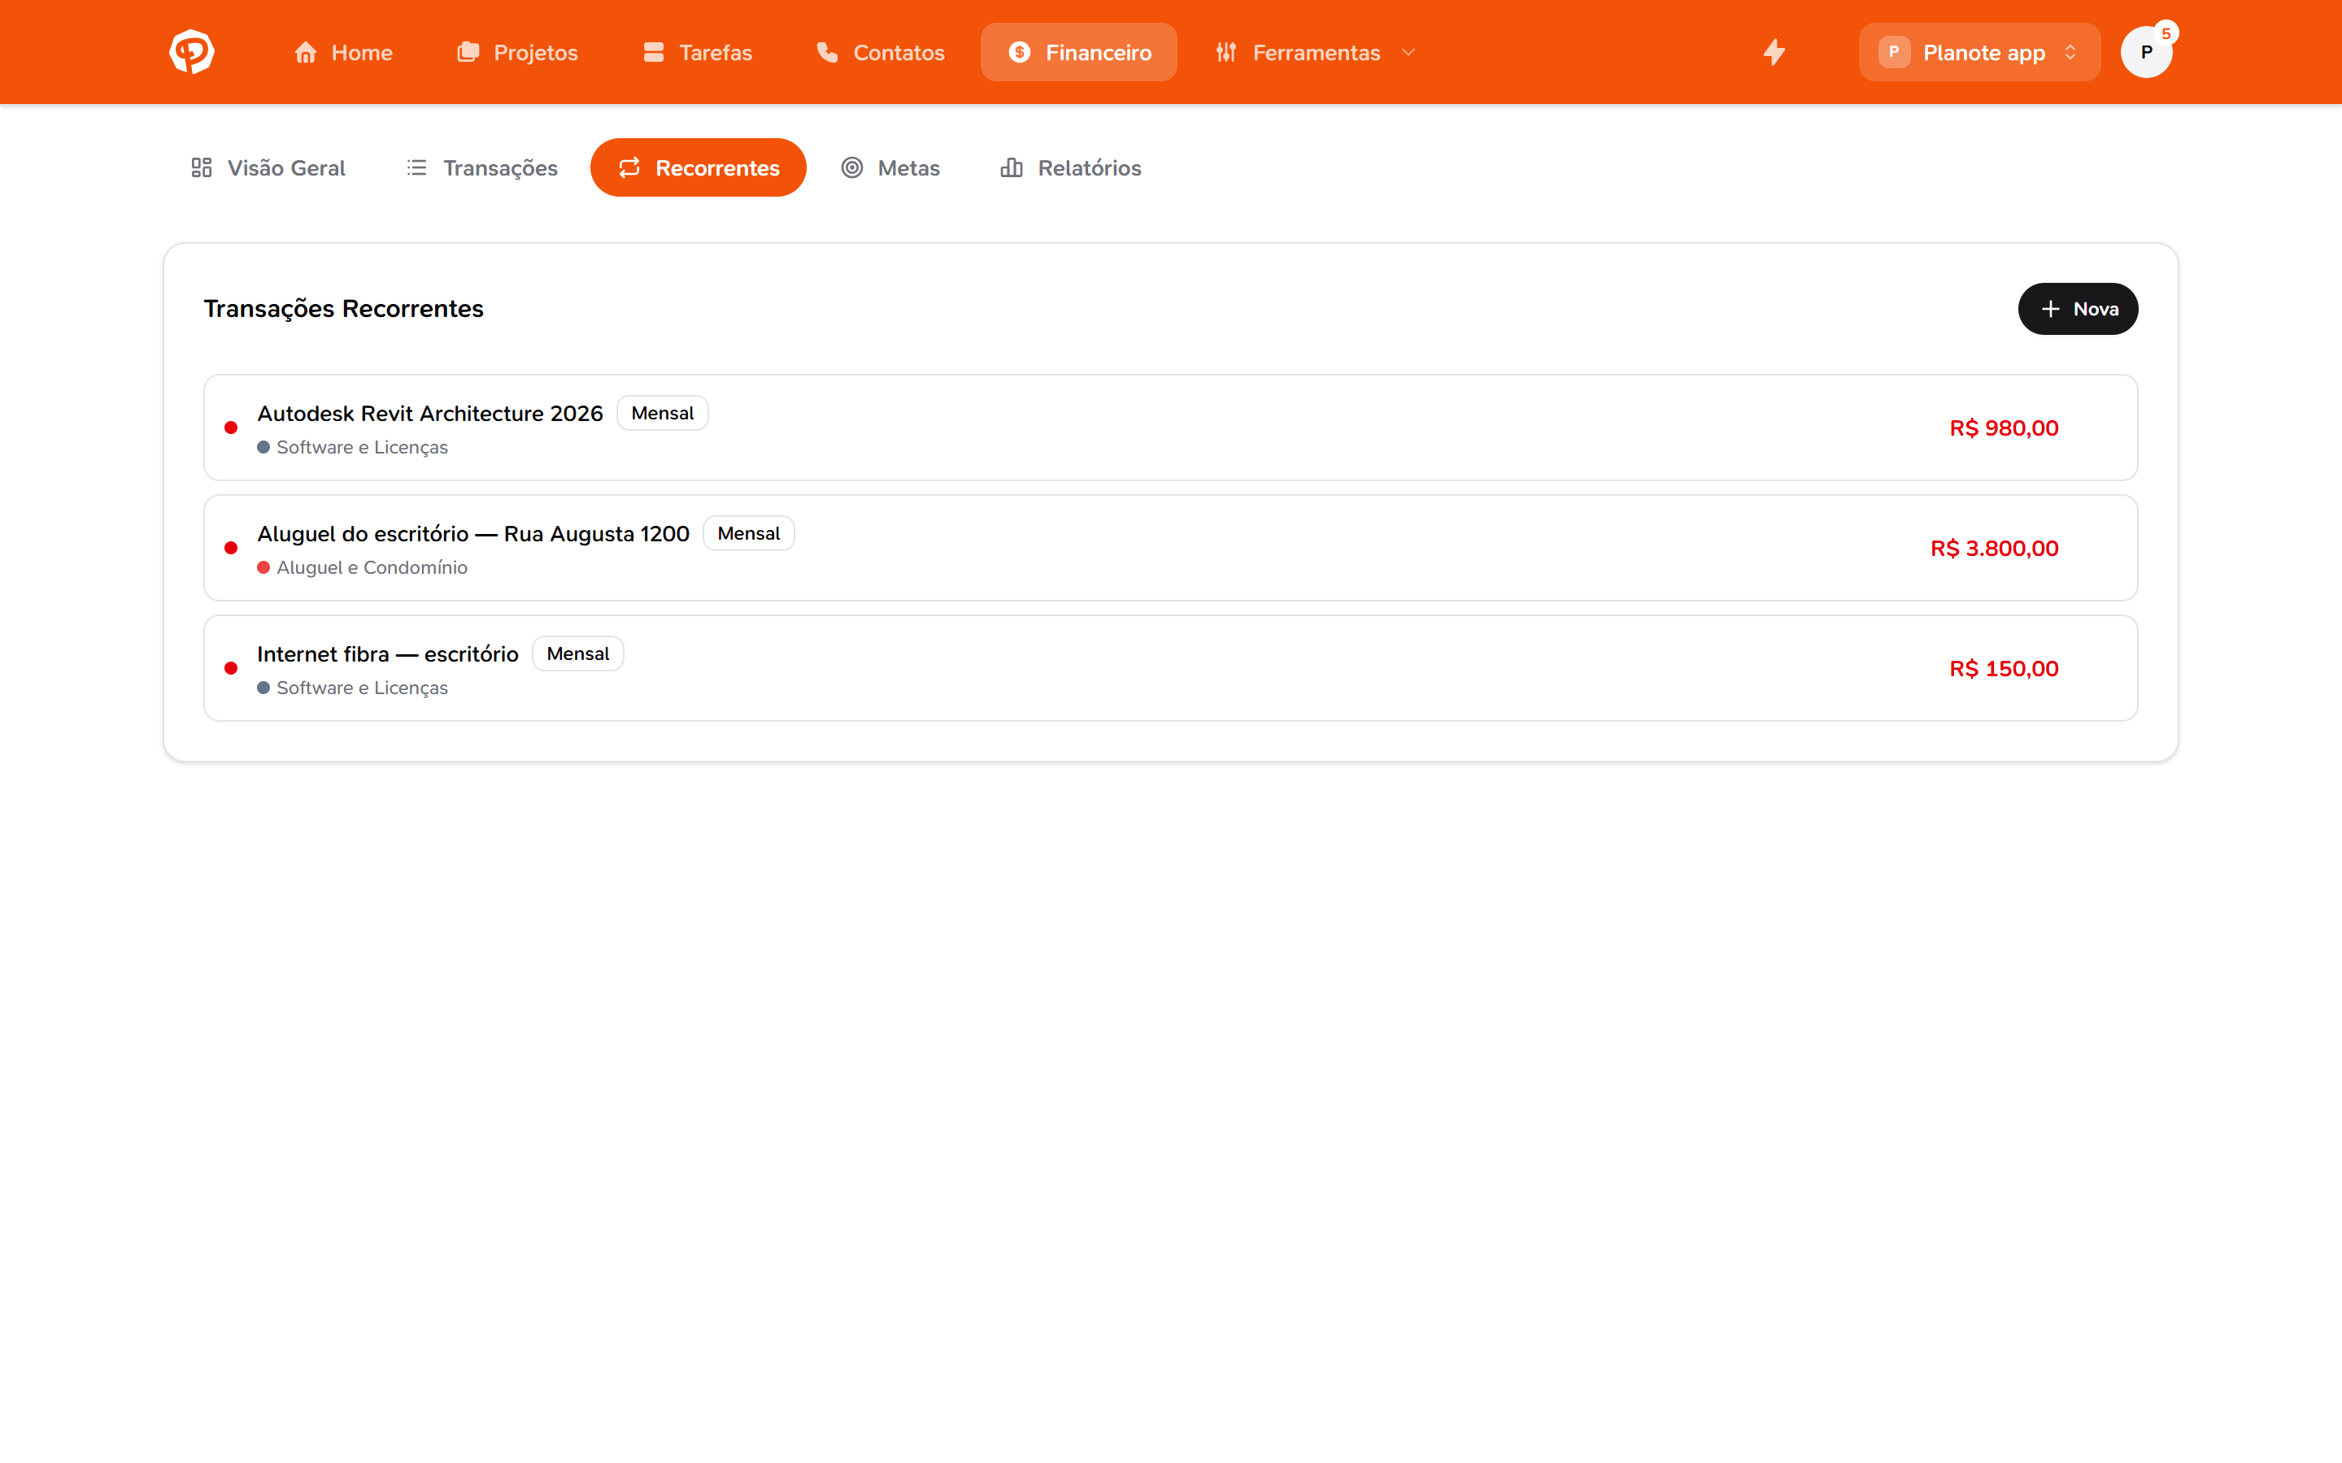The width and height of the screenshot is (2342, 1463).
Task: Click the Contatos phone icon
Action: click(828, 52)
